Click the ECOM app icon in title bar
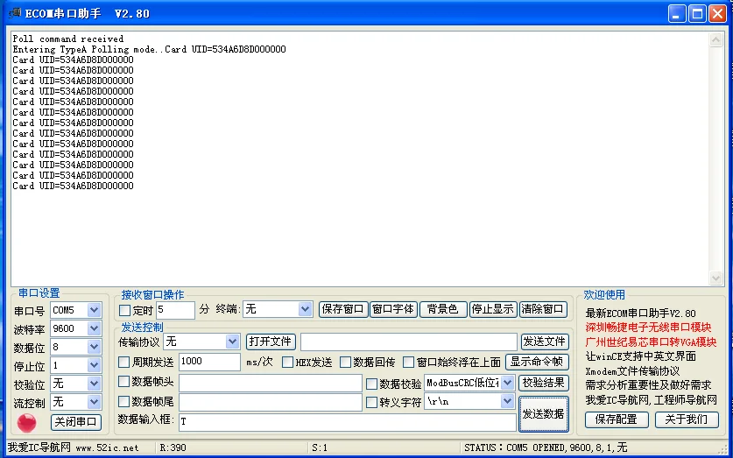Screen dimensions: 733x458 15,13
